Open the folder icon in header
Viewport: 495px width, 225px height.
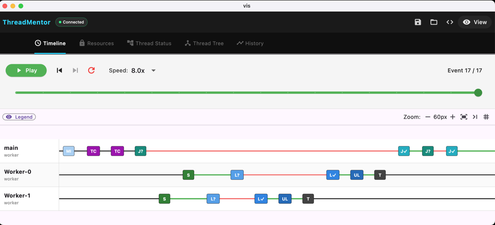(434, 22)
